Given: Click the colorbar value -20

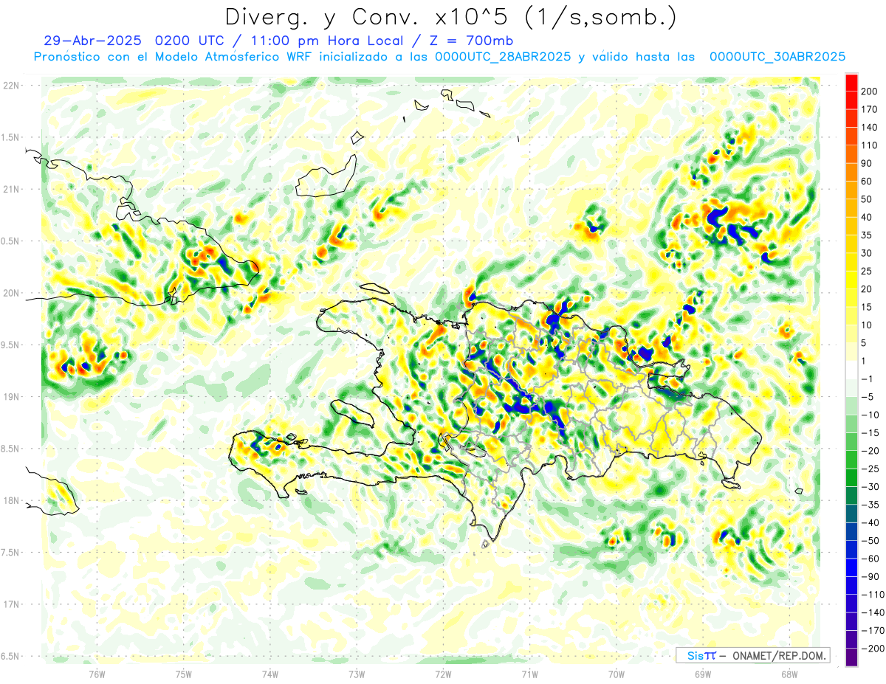Looking at the screenshot, I should pyautogui.click(x=869, y=451).
